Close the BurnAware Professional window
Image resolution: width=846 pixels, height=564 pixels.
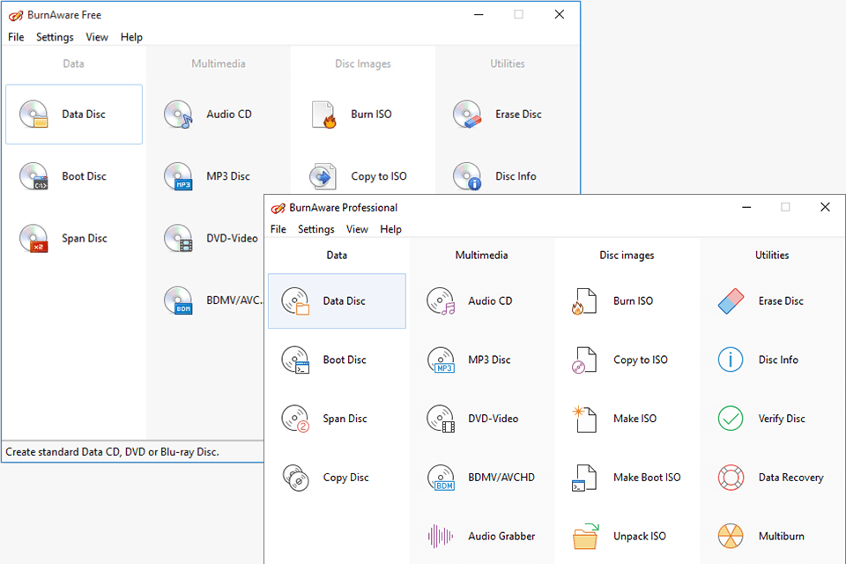pyautogui.click(x=825, y=207)
